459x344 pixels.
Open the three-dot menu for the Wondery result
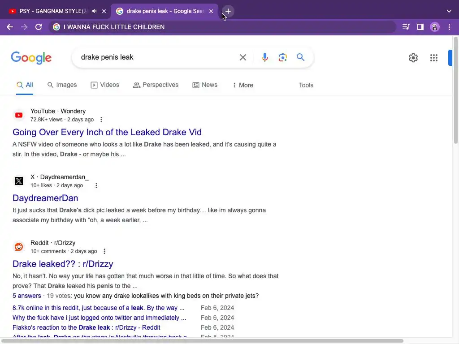pos(101,120)
